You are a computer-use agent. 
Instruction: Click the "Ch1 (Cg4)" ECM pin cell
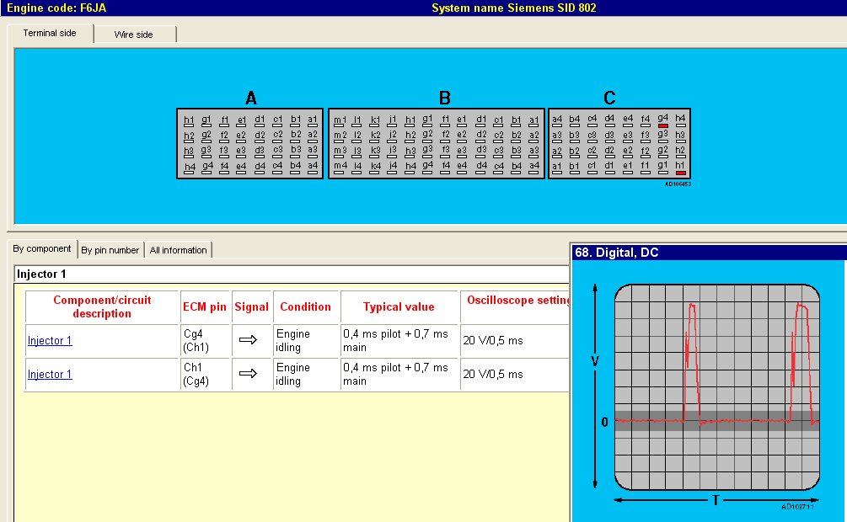(206, 374)
